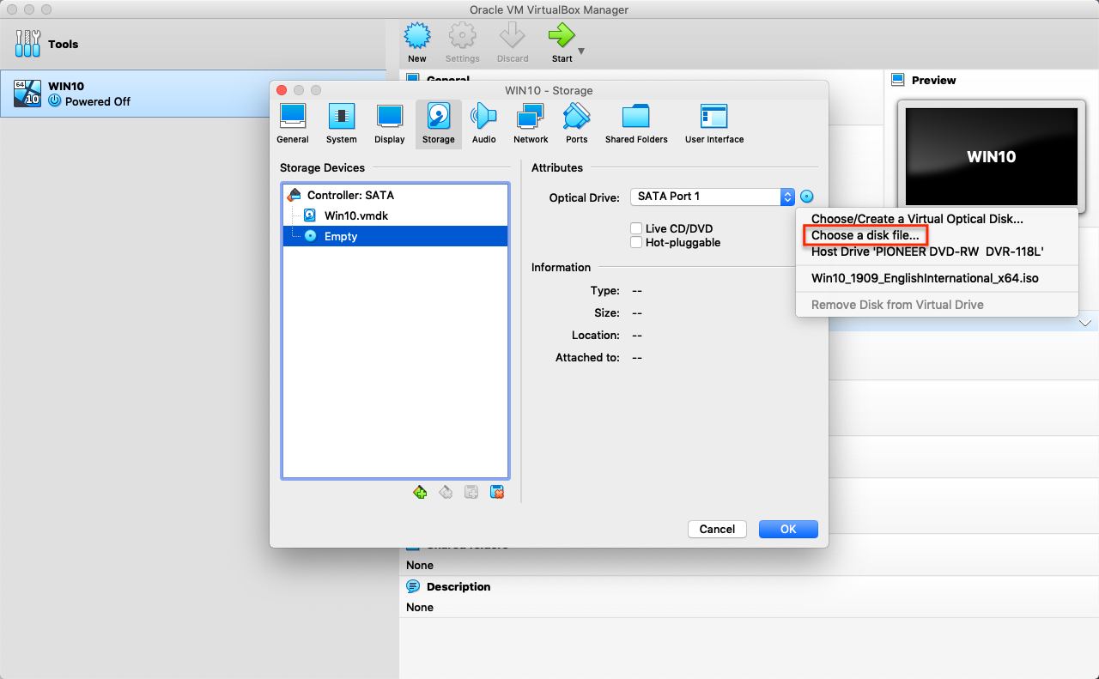Screen dimensions: 1099x679
Task: Click the add storage attachment icon
Action: click(x=471, y=492)
